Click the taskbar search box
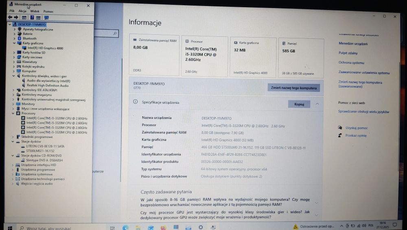 [61, 228]
